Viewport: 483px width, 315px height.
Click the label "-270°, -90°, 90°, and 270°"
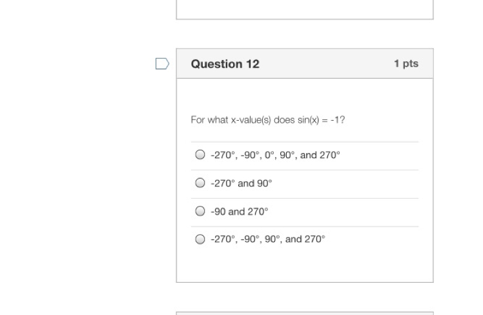(268, 239)
